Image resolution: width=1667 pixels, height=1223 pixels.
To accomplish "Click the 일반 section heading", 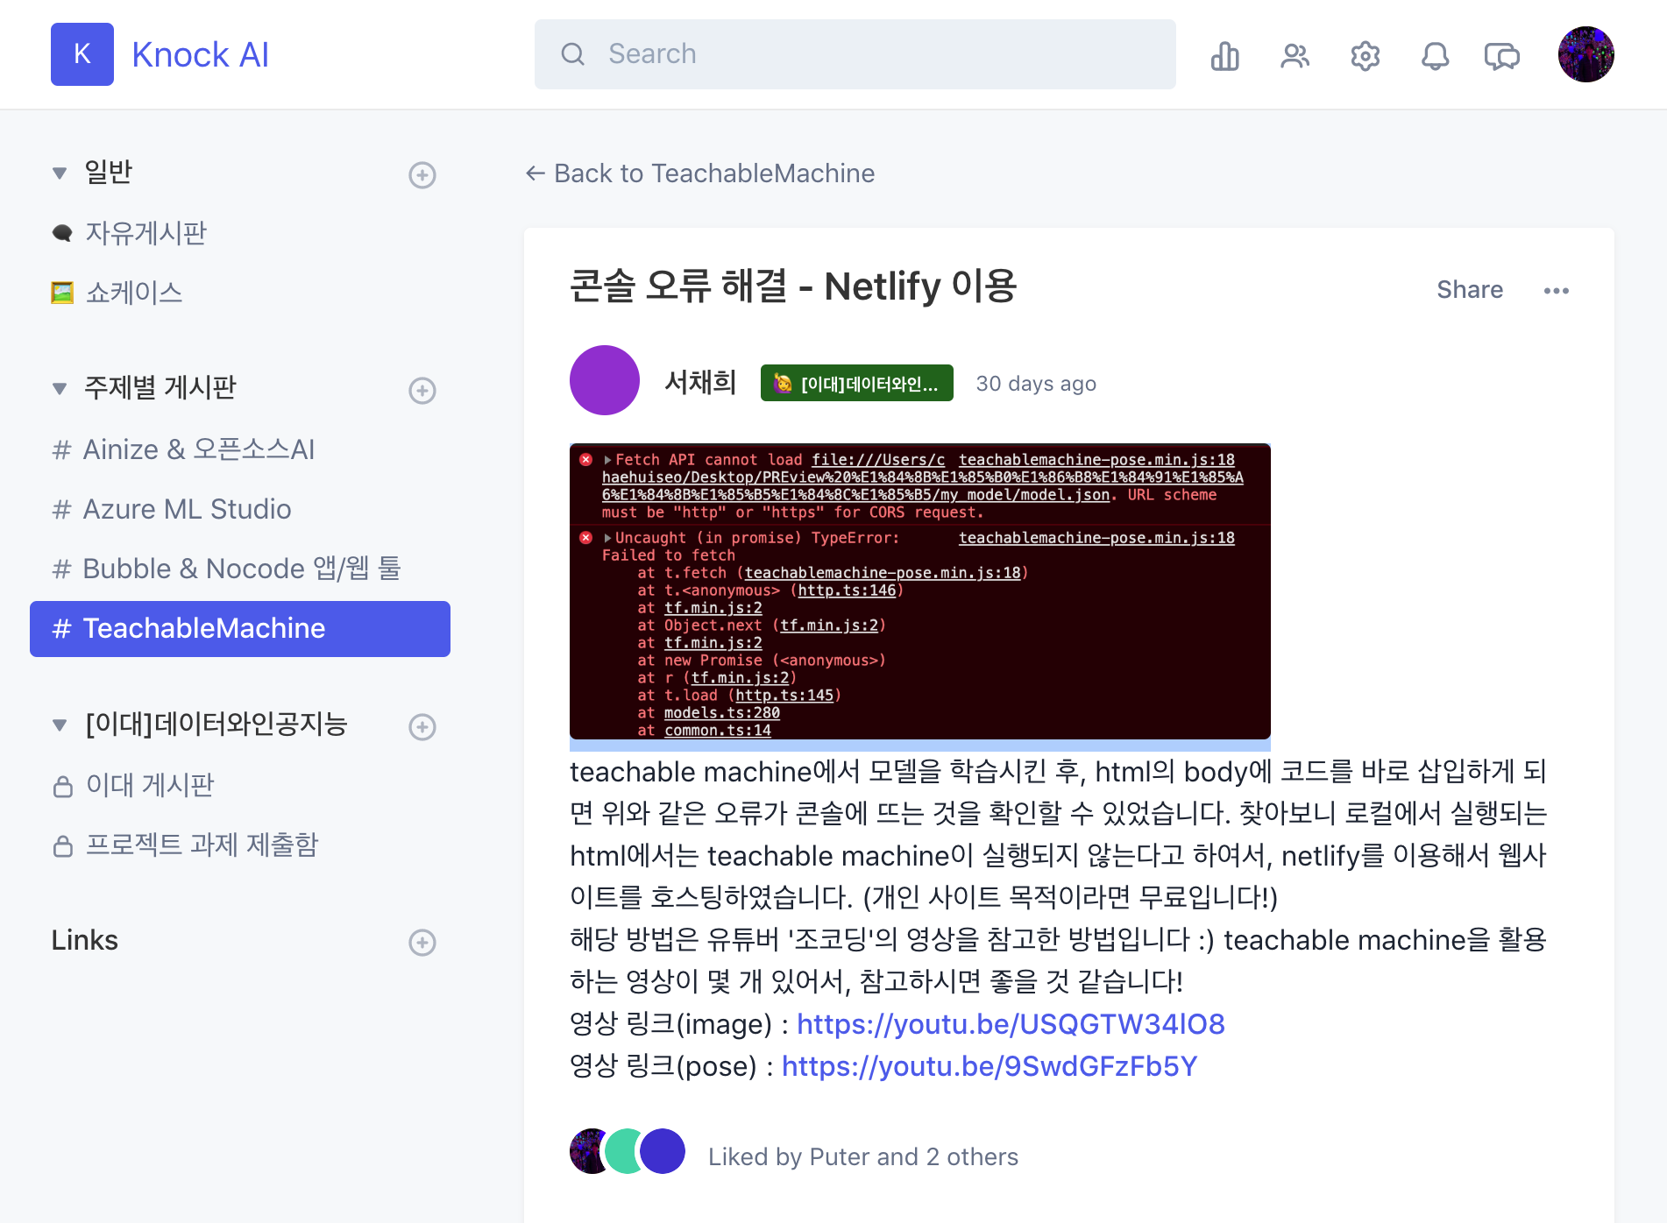I will tap(108, 173).
